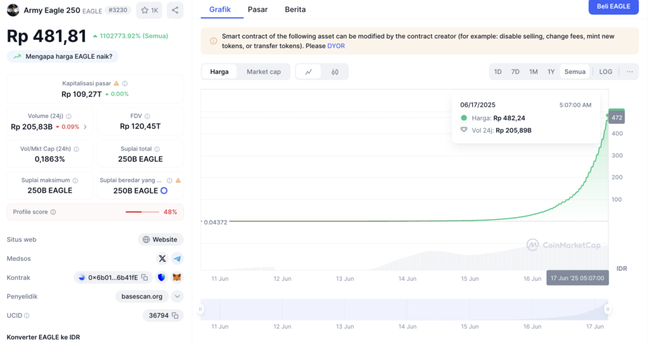648x345 pixels.
Task: Click the Profile score 48% bar
Action: (x=142, y=212)
